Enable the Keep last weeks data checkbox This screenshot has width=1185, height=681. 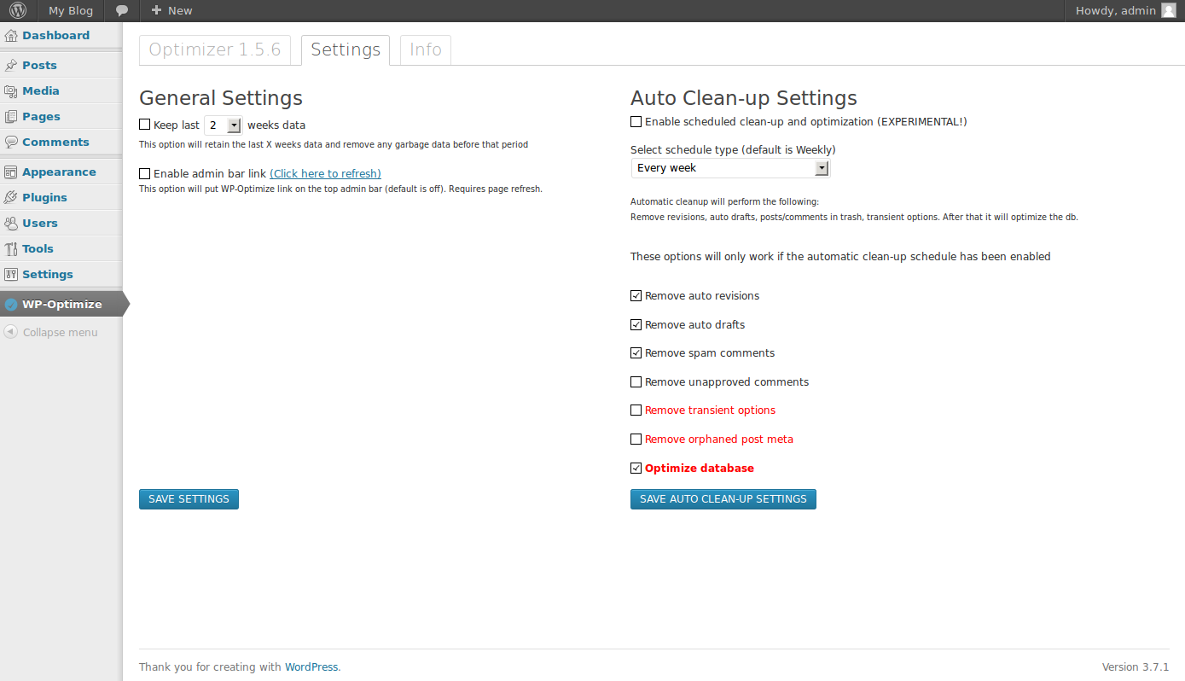(x=145, y=125)
